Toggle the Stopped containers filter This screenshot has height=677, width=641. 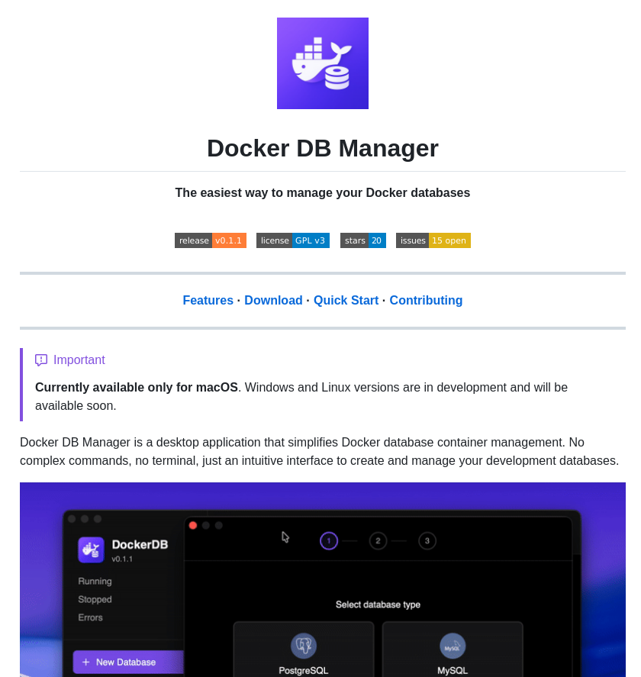94,599
